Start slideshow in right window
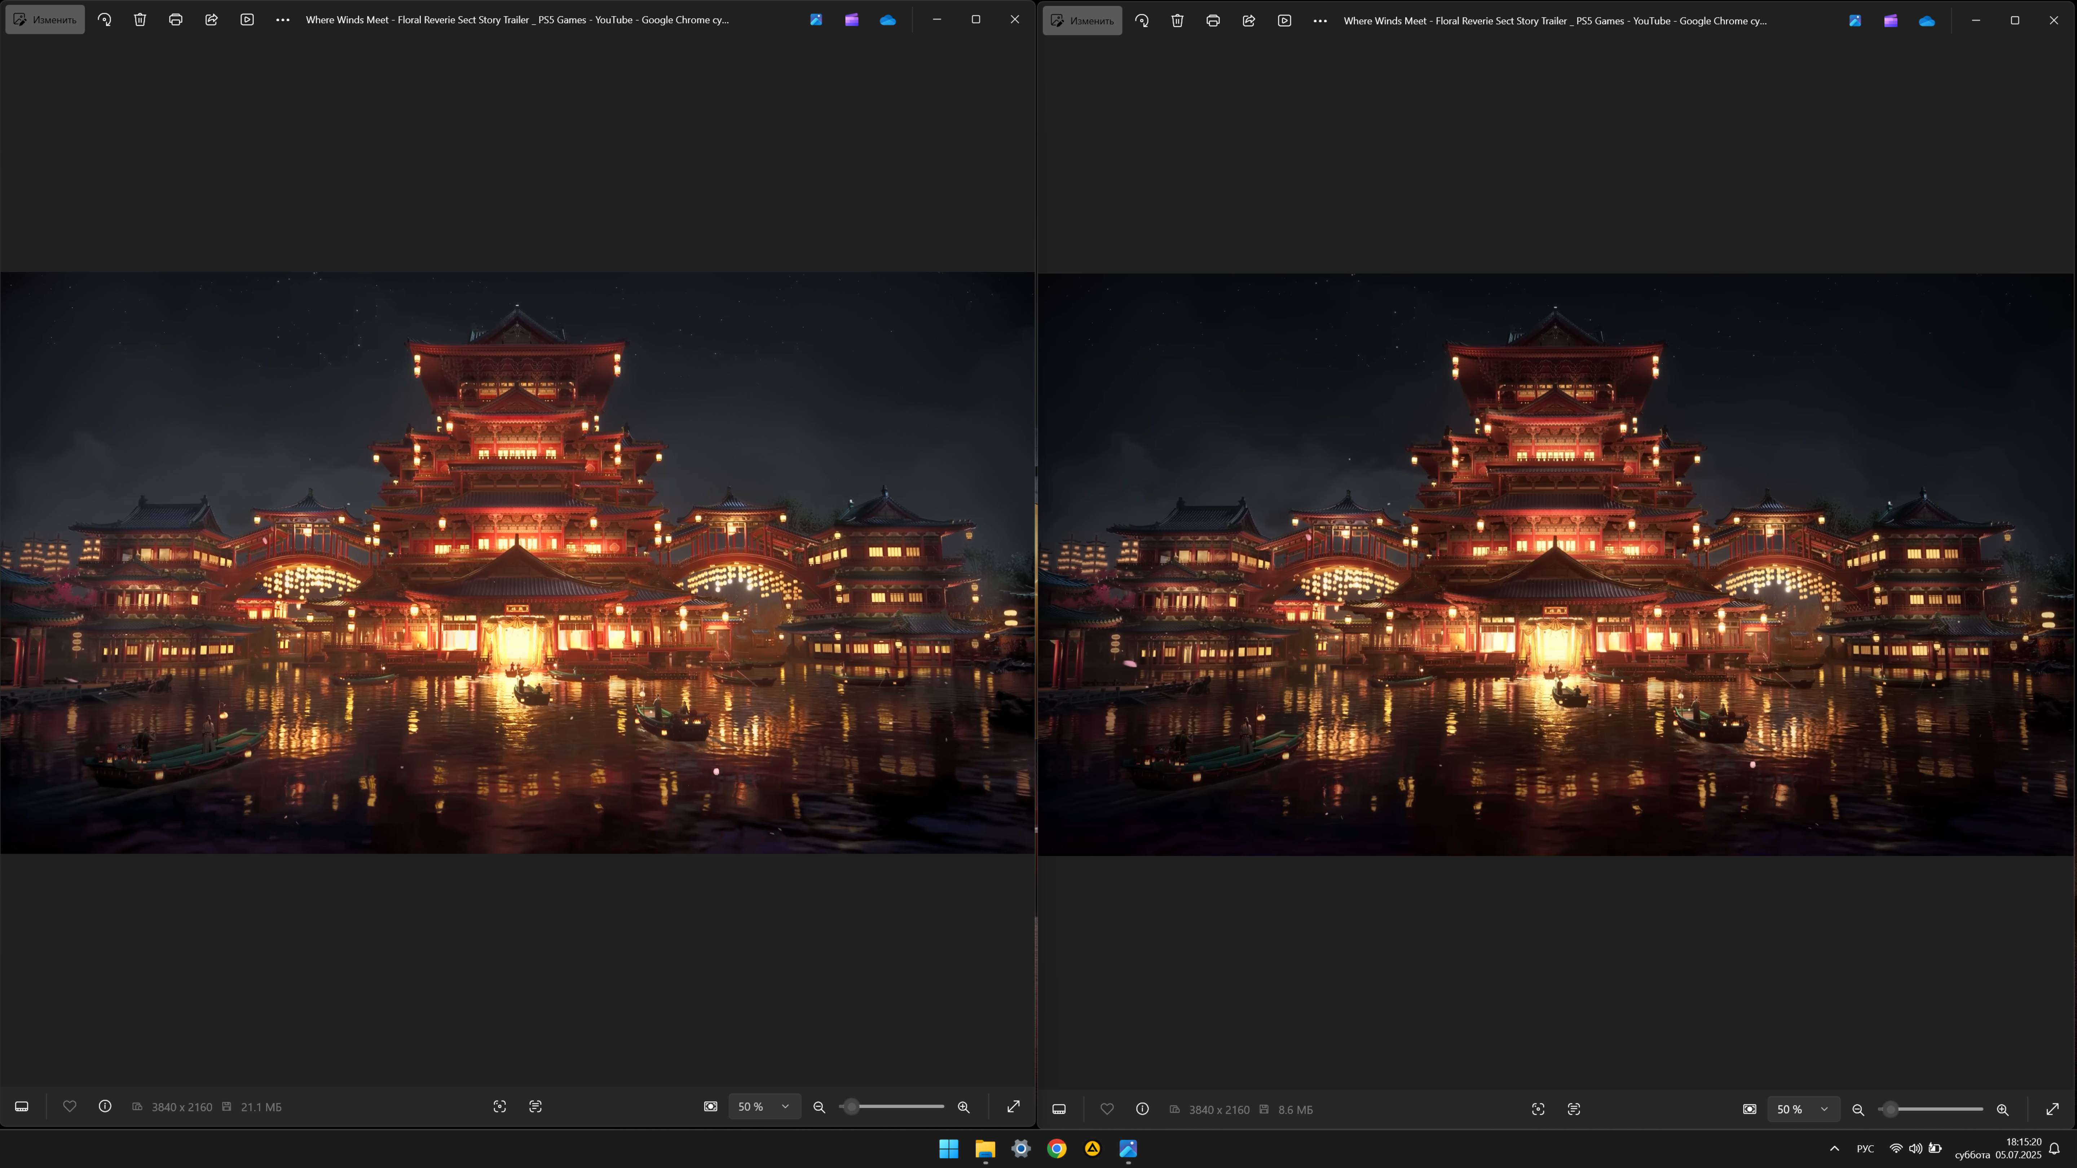The height and width of the screenshot is (1168, 2077). coord(1284,21)
